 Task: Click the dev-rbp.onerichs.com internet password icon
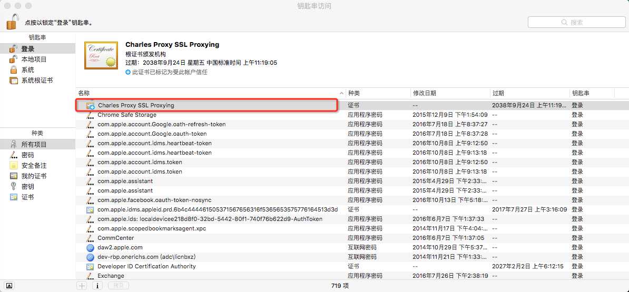(x=90, y=257)
